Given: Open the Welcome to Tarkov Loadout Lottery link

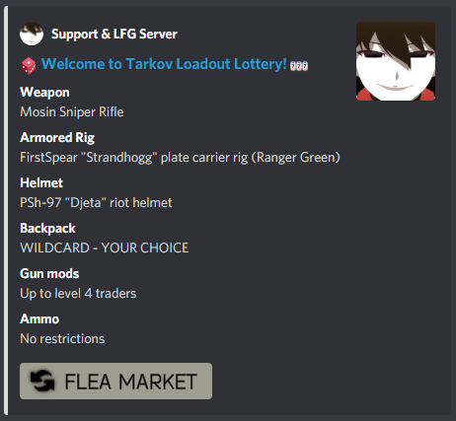Looking at the screenshot, I should (x=164, y=64).
